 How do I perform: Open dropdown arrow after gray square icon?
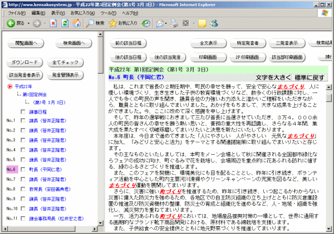pyautogui.click(x=194, y=23)
